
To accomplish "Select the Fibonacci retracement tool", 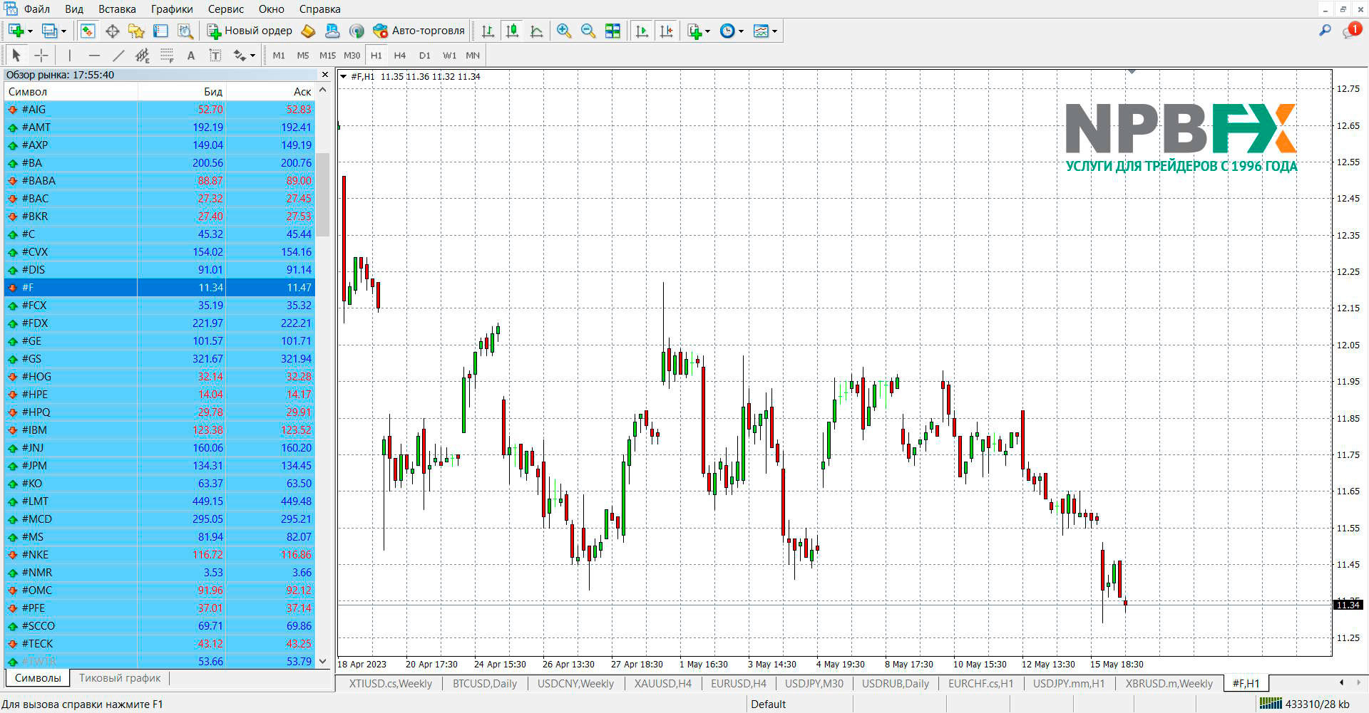I will point(167,55).
